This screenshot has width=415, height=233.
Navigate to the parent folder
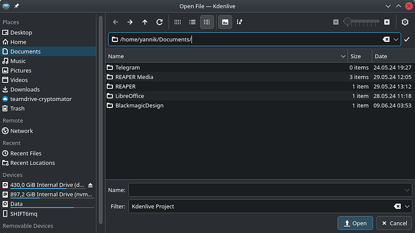[x=144, y=22]
